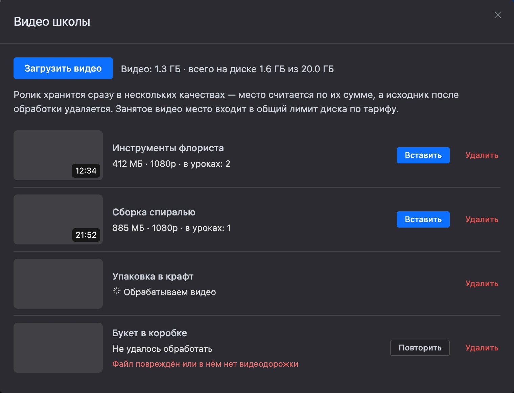The height and width of the screenshot is (393, 514).
Task: Close the Видео школы dialog
Action: point(497,15)
